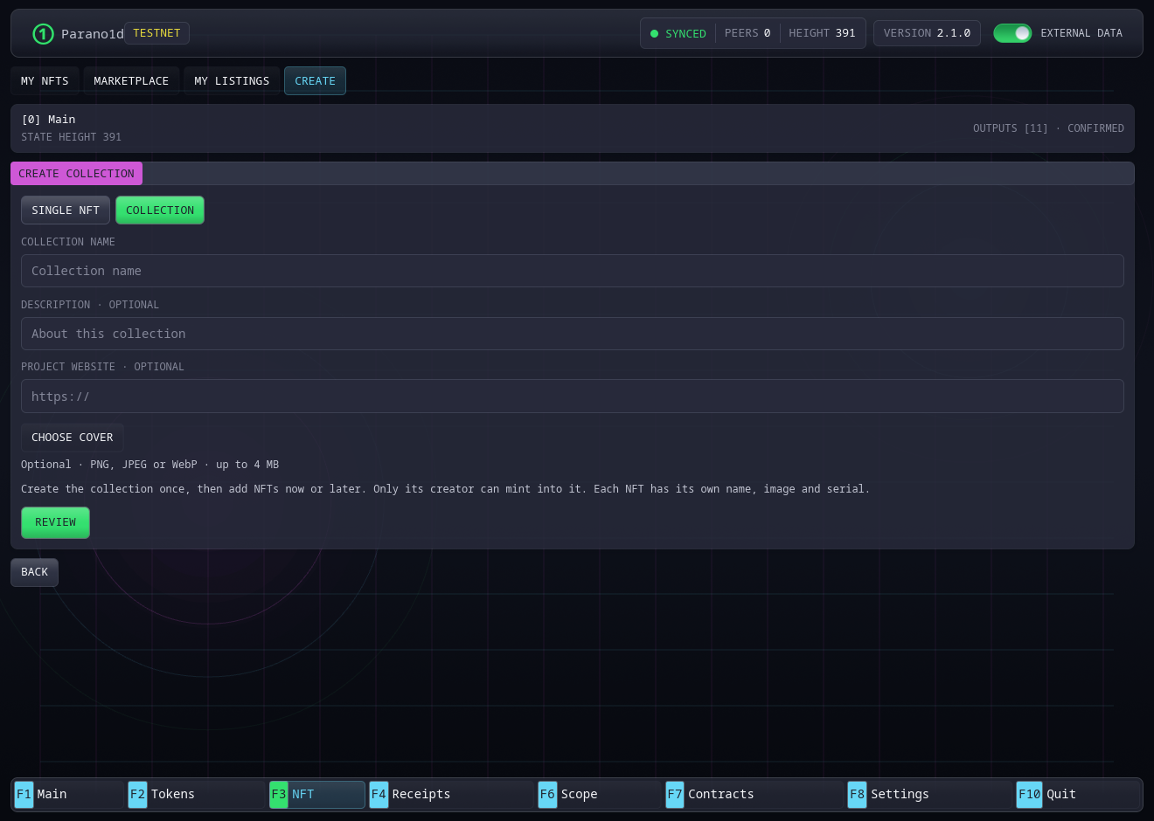Screen dimensions: 1154x821
Task: Click the F1 Main key badge
Action: 24,794
